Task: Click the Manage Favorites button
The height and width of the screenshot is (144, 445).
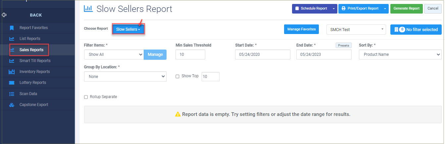Action: click(x=301, y=29)
